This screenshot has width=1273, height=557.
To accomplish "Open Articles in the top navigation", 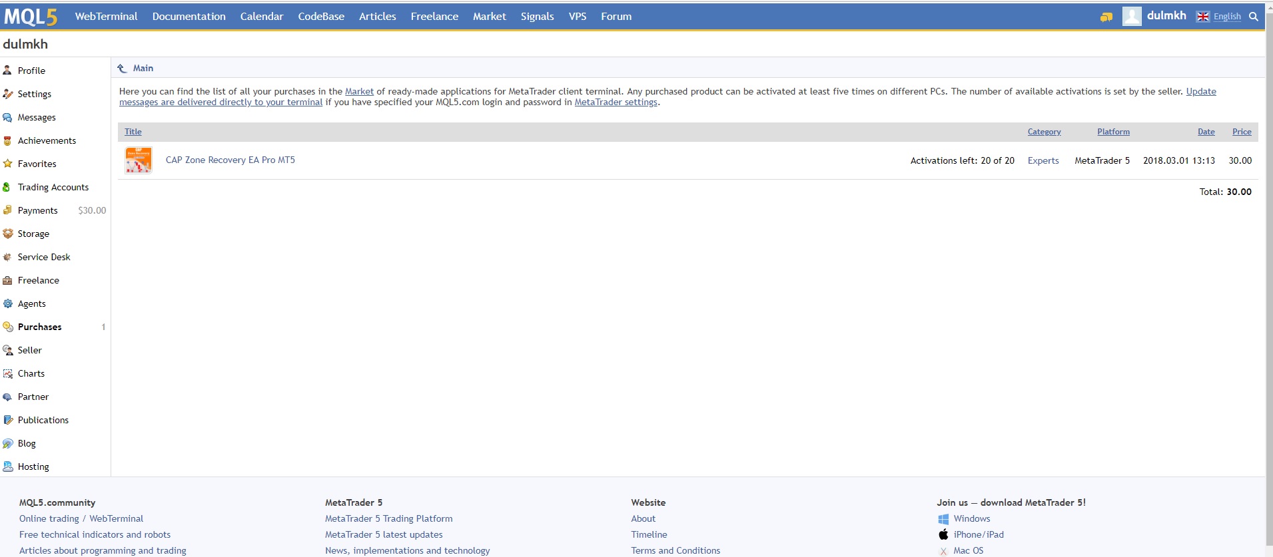I will pos(378,17).
